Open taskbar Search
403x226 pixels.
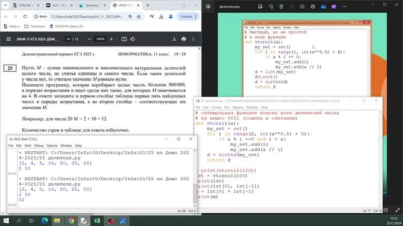coord(19,220)
